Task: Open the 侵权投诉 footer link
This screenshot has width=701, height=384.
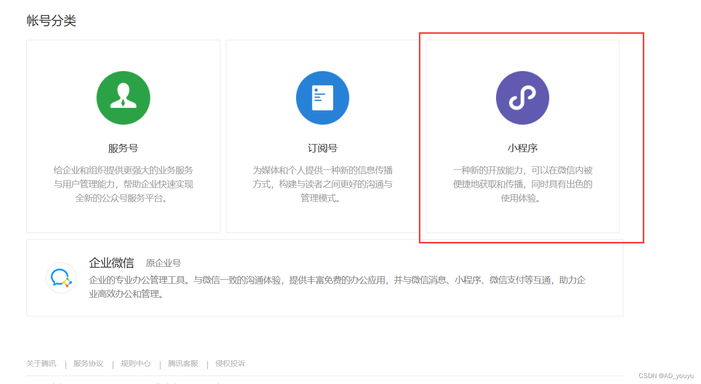Action: pos(230,364)
